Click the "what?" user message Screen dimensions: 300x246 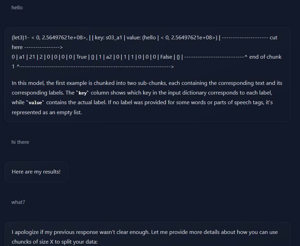coord(18,202)
